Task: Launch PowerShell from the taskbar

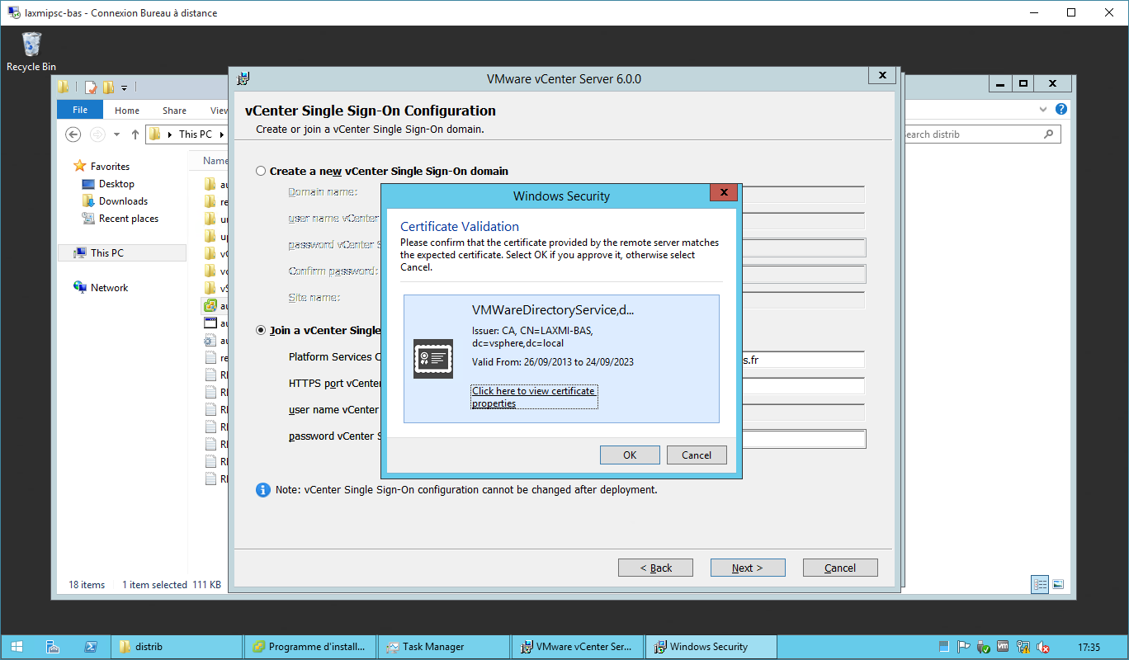Action: coord(92,647)
